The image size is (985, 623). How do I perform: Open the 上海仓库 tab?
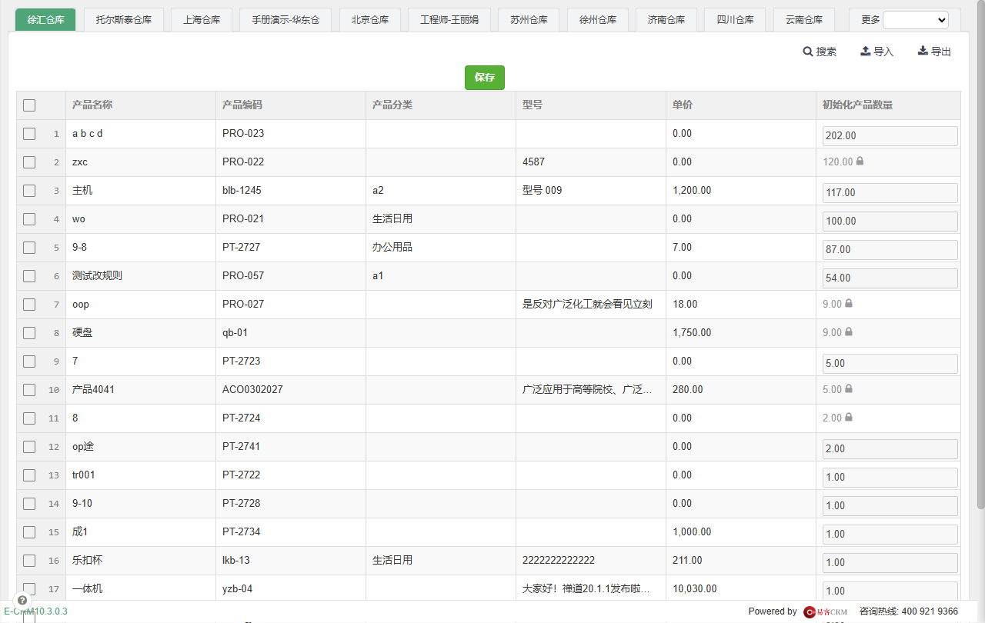pos(202,20)
